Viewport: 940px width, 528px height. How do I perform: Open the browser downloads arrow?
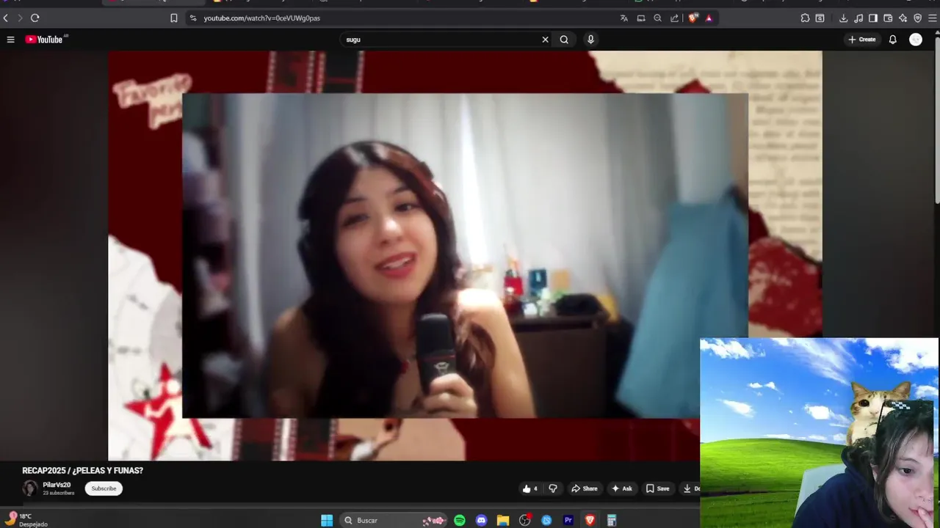[x=843, y=18]
